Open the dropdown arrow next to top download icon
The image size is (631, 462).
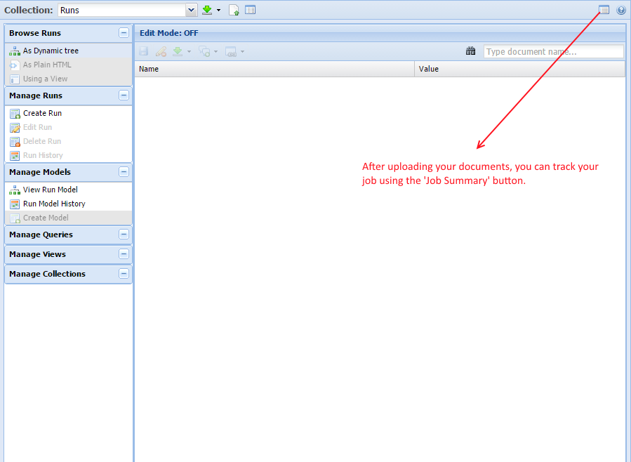click(x=218, y=10)
